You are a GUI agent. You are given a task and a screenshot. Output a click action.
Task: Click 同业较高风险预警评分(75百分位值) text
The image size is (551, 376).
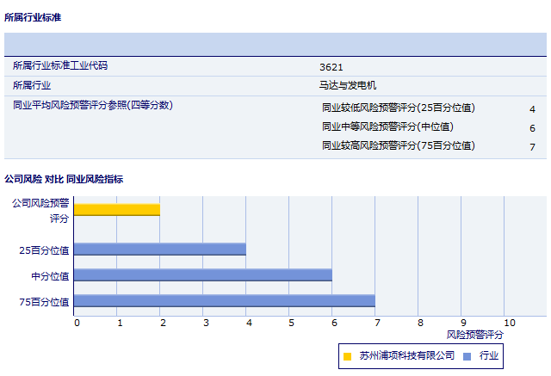(398, 146)
